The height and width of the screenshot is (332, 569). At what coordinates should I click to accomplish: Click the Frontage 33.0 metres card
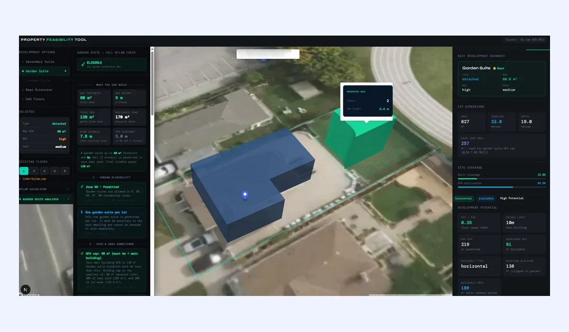[x=501, y=122]
